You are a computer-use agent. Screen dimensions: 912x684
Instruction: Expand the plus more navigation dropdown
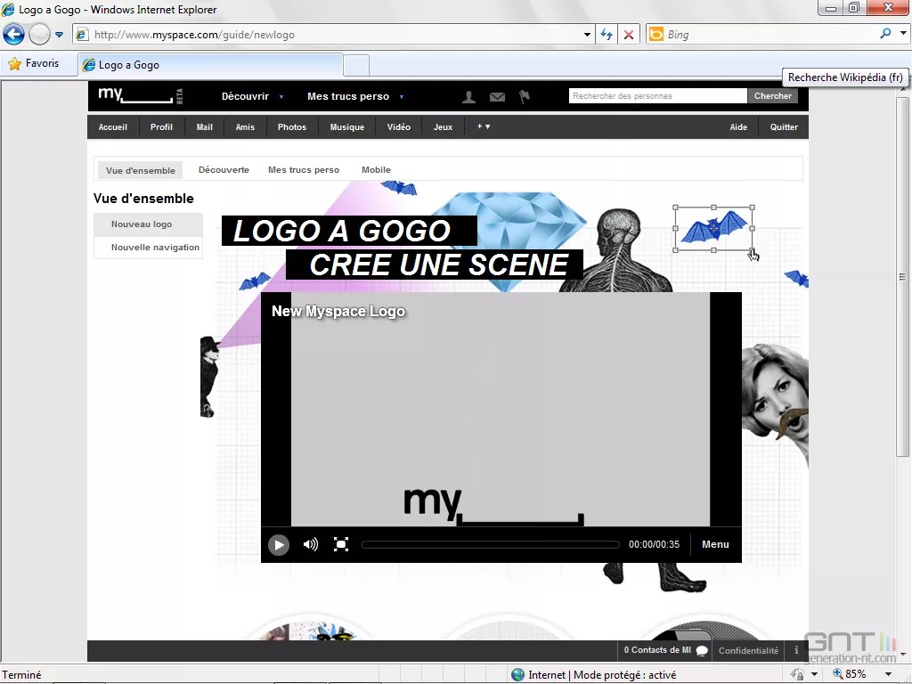tap(484, 126)
